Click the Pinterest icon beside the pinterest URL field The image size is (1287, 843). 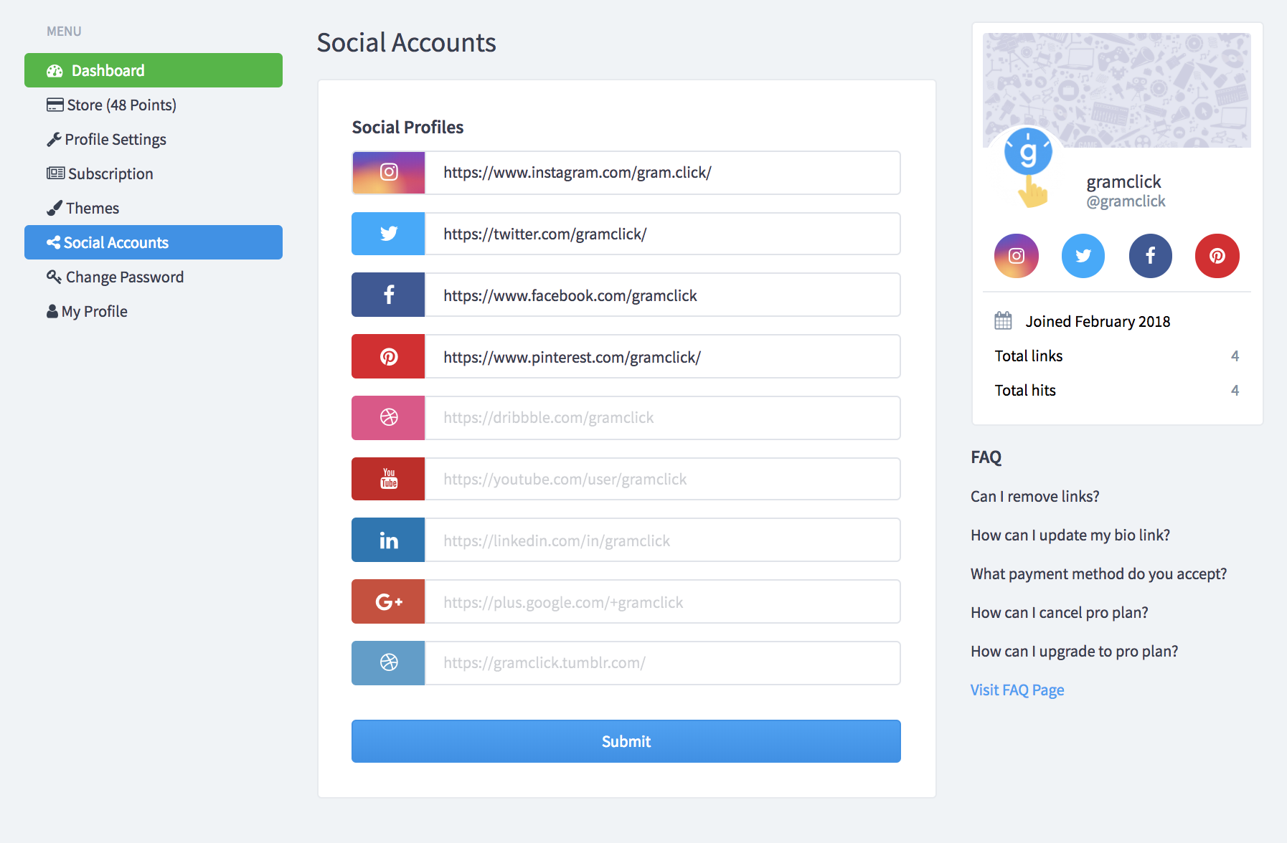click(x=388, y=356)
